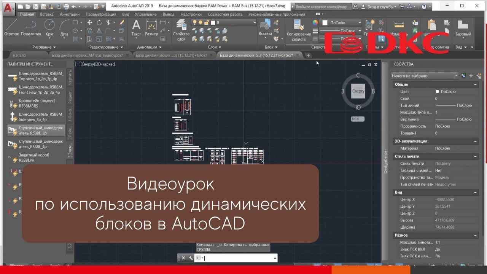Click the New drawing icon in quick access toolbar

click(21, 6)
